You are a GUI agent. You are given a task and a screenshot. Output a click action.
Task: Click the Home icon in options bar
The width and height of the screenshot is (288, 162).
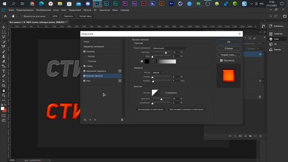(x=5, y=16)
